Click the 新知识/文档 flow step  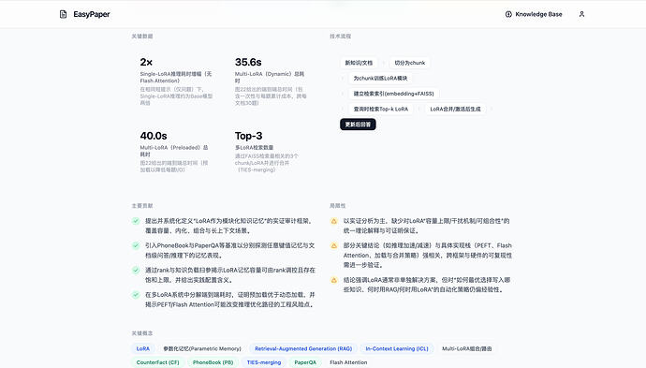point(359,63)
